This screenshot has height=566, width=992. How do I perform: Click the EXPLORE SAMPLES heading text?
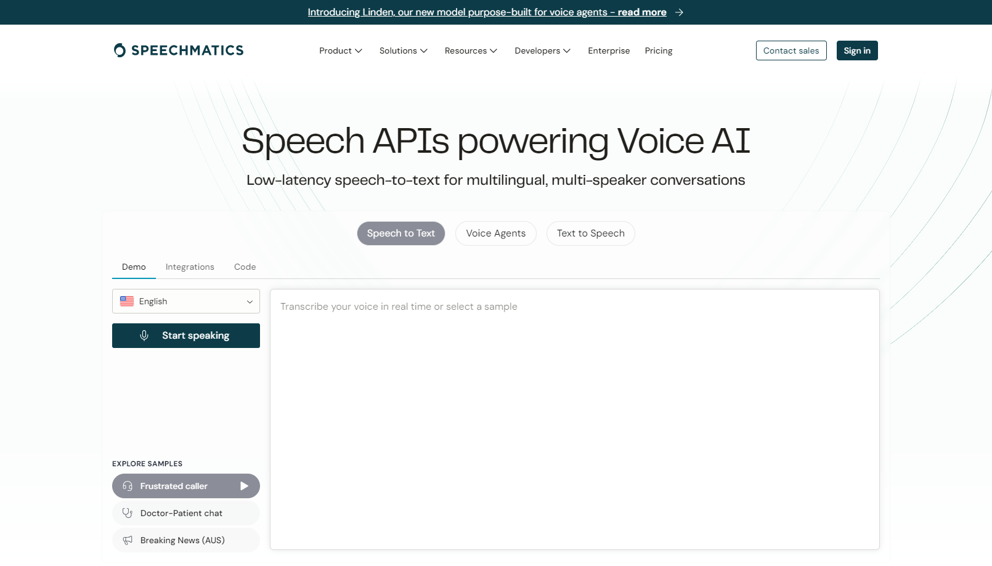pos(147,464)
